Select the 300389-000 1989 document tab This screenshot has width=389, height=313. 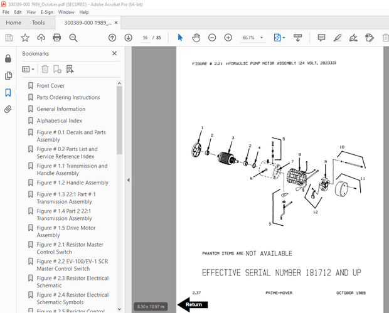coord(88,23)
